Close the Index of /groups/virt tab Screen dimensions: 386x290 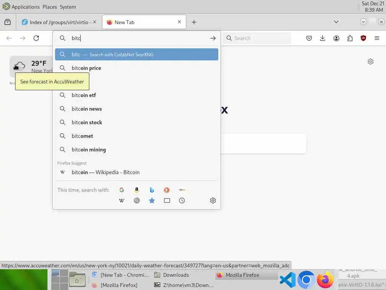click(95, 22)
